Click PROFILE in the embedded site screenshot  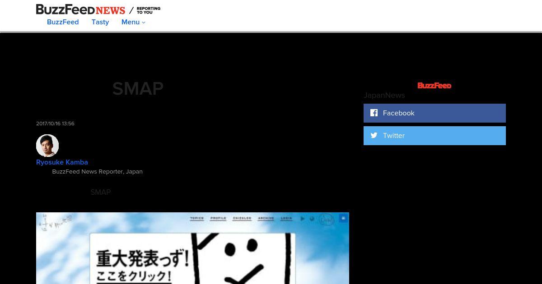(x=218, y=218)
